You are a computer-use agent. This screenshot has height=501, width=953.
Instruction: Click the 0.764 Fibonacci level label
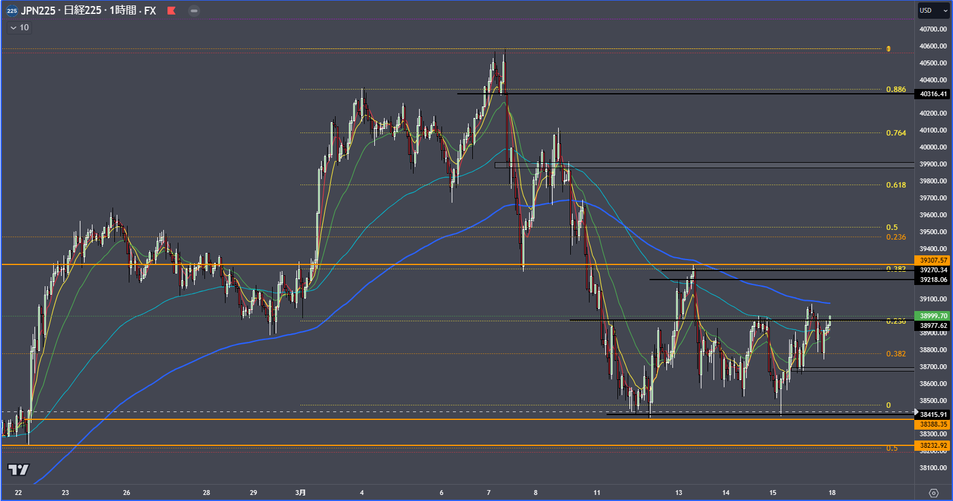(896, 133)
